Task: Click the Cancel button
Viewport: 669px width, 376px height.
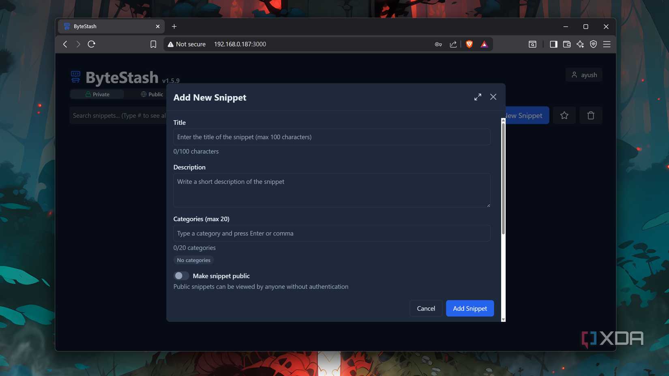Action: coord(426,308)
